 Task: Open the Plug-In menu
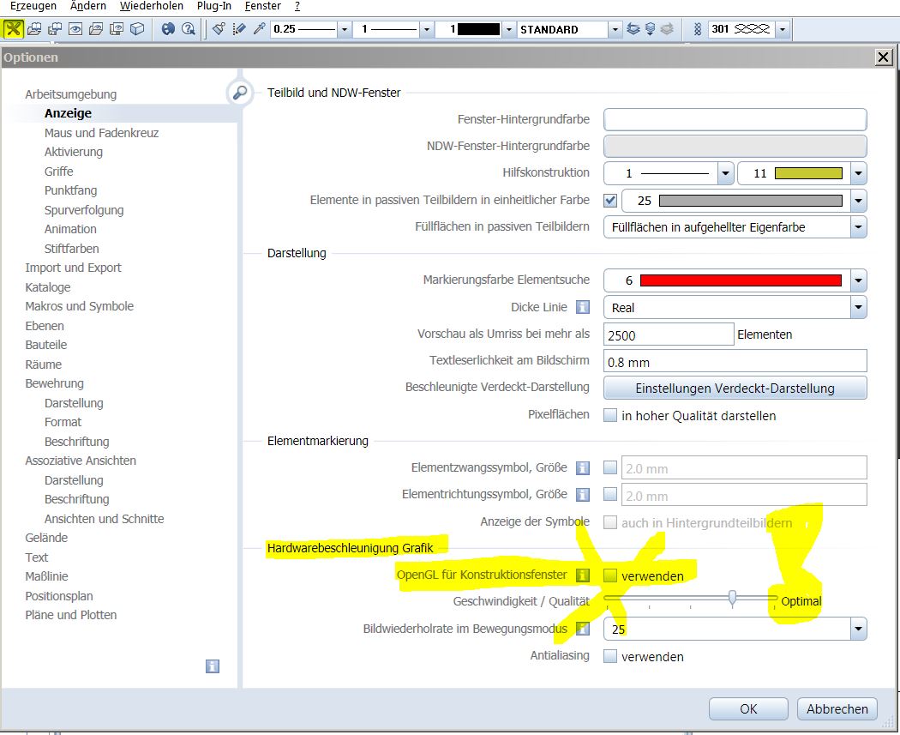(213, 6)
